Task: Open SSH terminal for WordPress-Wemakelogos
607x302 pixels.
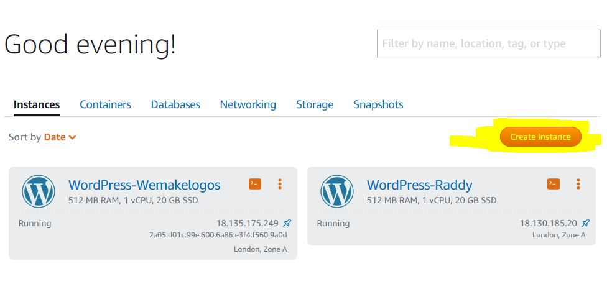Action: tap(255, 184)
